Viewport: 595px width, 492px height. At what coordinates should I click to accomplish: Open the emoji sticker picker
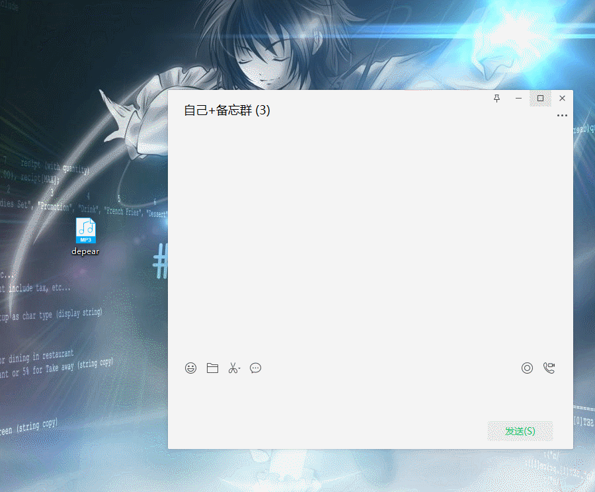(x=190, y=368)
